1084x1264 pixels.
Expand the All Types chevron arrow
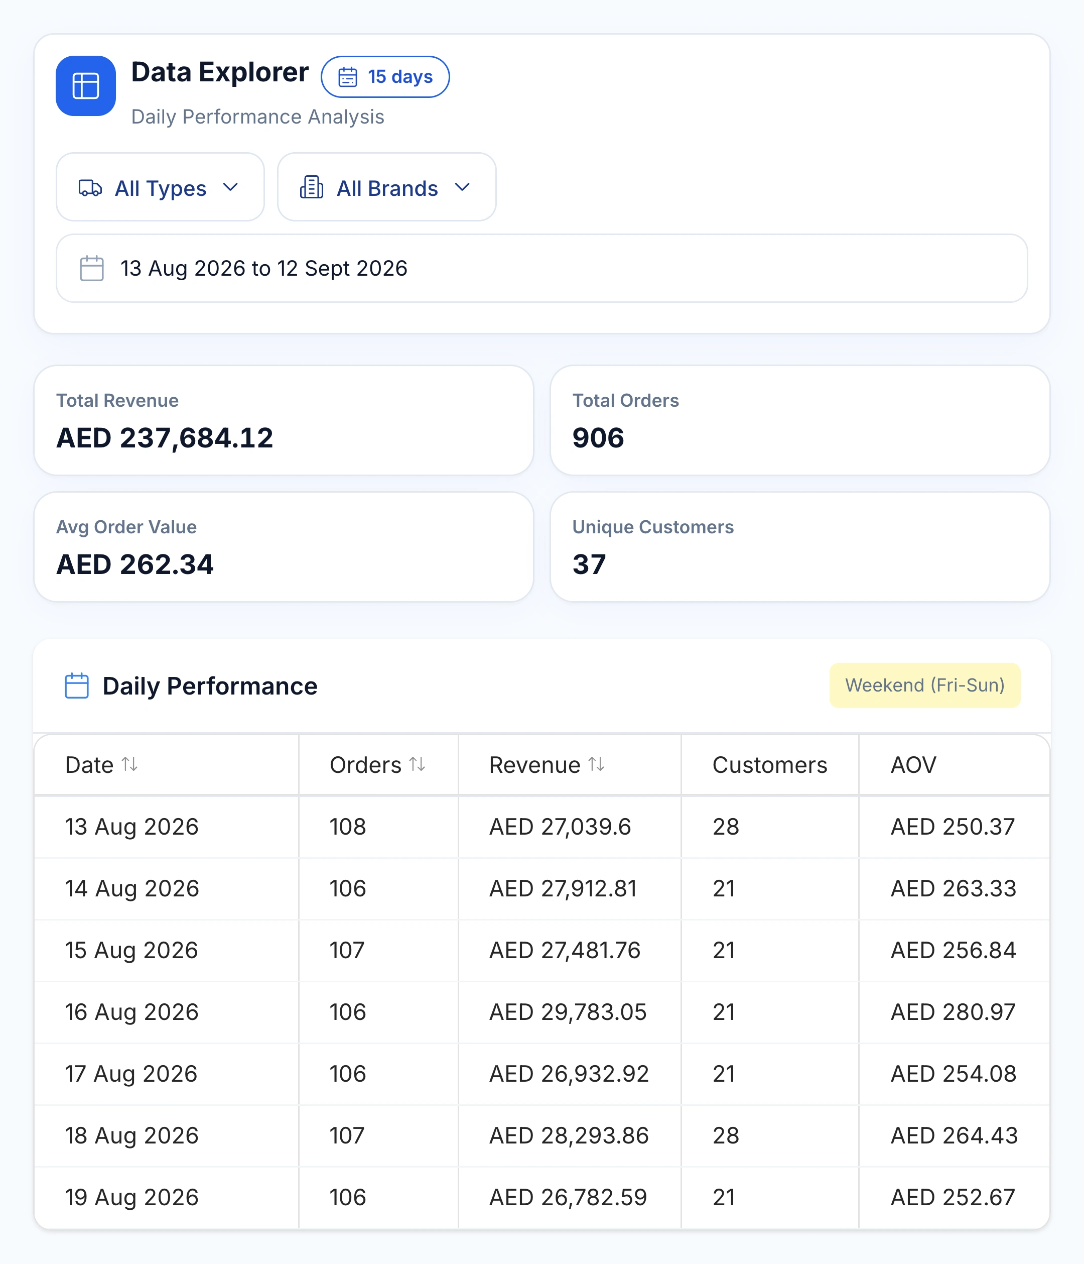230,187
